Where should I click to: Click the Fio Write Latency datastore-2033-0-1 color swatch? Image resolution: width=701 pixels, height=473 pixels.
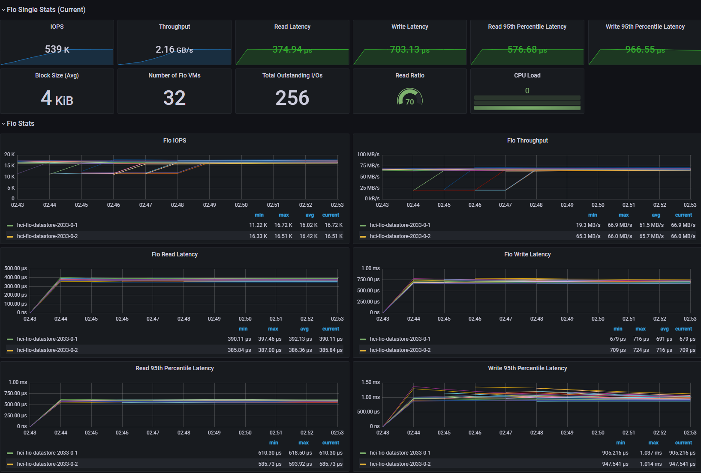[x=363, y=339]
